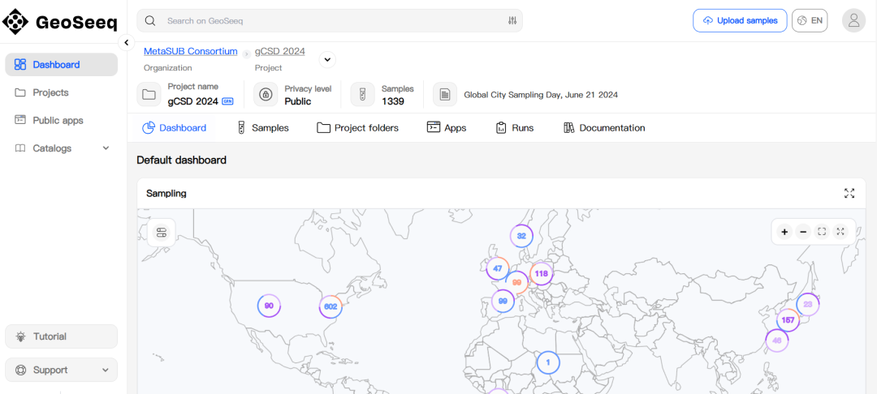Click the privacy level lock icon

pyautogui.click(x=266, y=95)
